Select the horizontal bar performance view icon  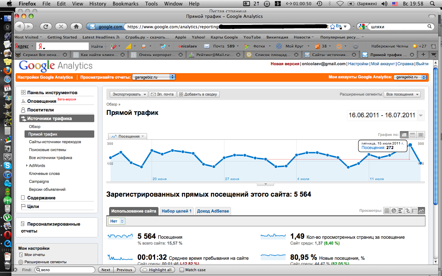tap(401, 211)
